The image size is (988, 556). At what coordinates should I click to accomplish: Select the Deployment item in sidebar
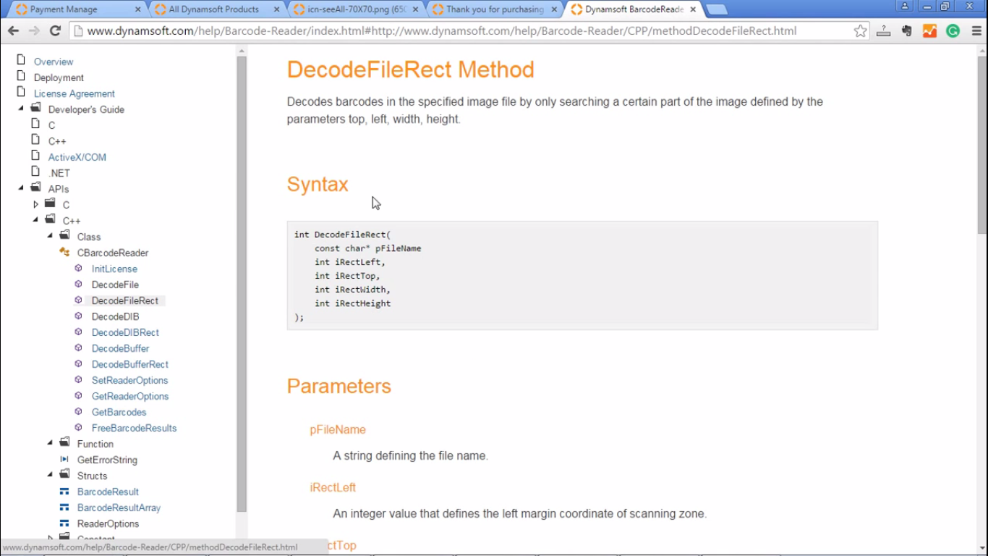click(59, 77)
